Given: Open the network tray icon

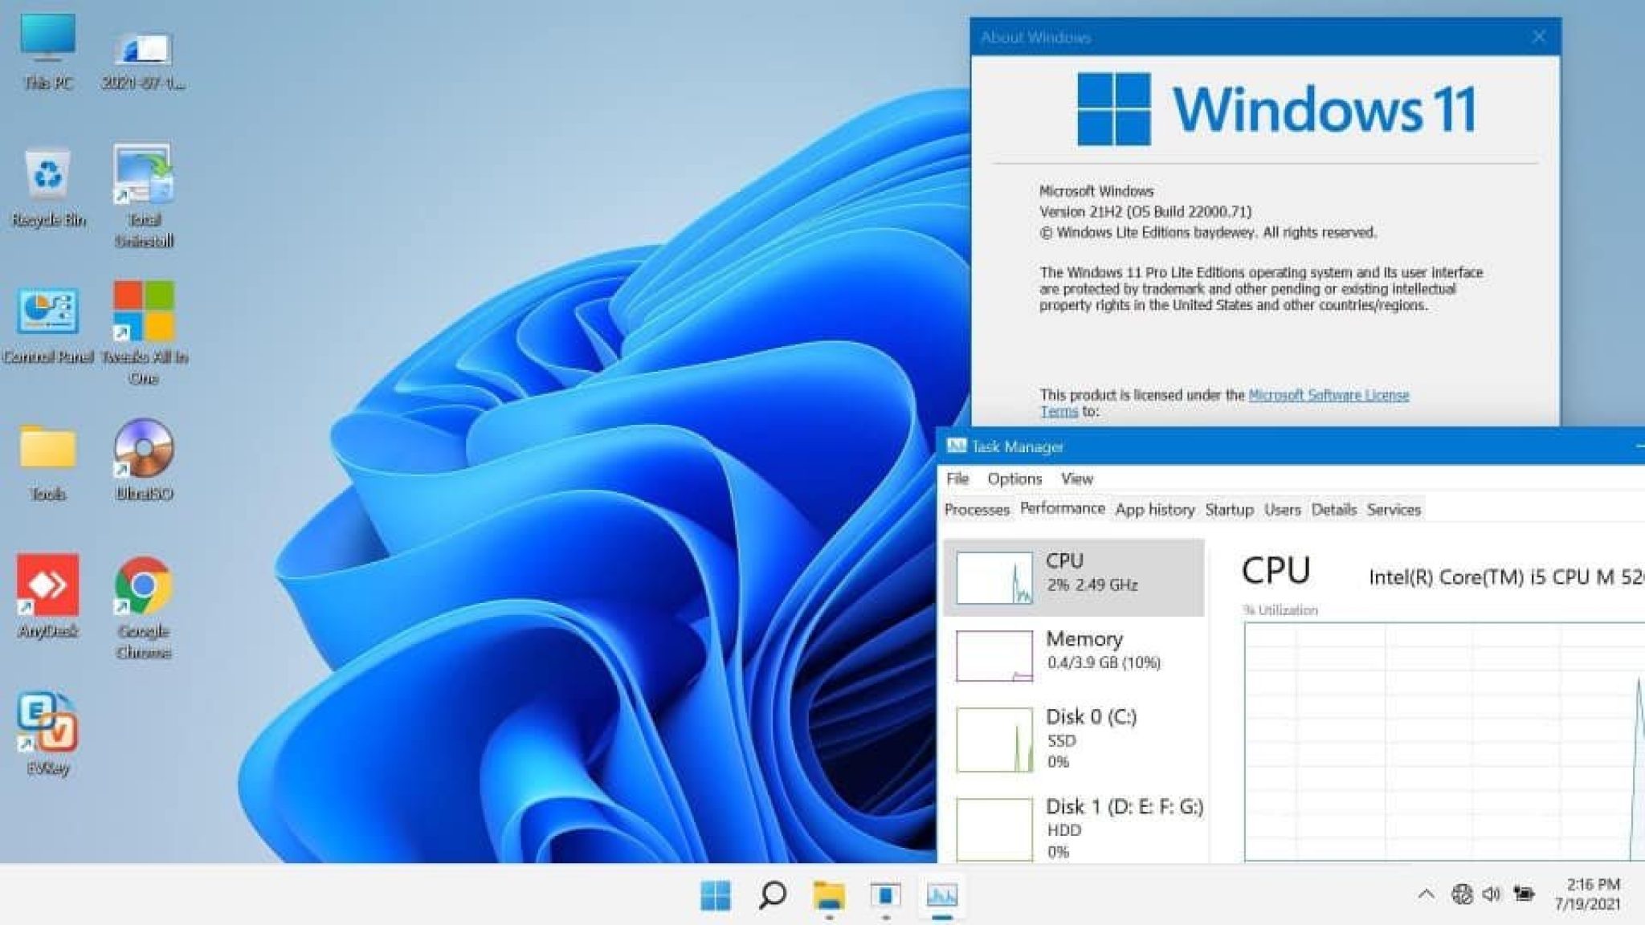Looking at the screenshot, I should coord(1461,894).
